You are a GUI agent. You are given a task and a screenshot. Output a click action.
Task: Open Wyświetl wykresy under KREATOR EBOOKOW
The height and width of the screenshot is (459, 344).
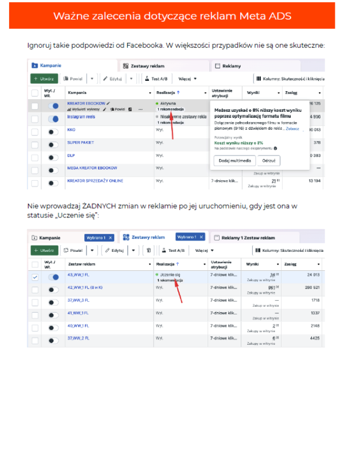[x=83, y=109]
